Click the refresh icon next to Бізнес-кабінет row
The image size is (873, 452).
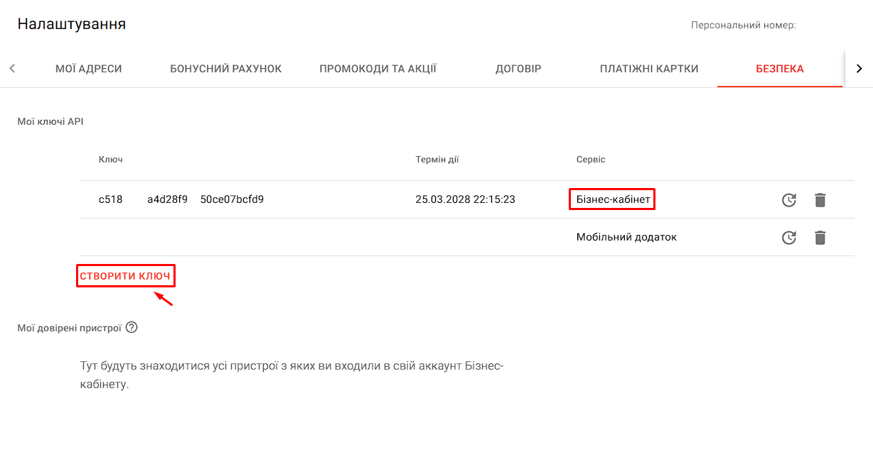pyautogui.click(x=789, y=199)
